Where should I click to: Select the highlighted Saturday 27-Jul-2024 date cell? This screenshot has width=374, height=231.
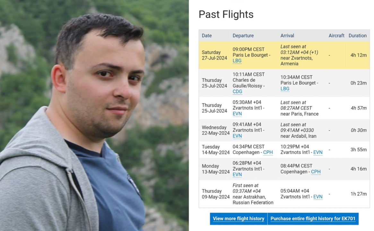coord(214,55)
